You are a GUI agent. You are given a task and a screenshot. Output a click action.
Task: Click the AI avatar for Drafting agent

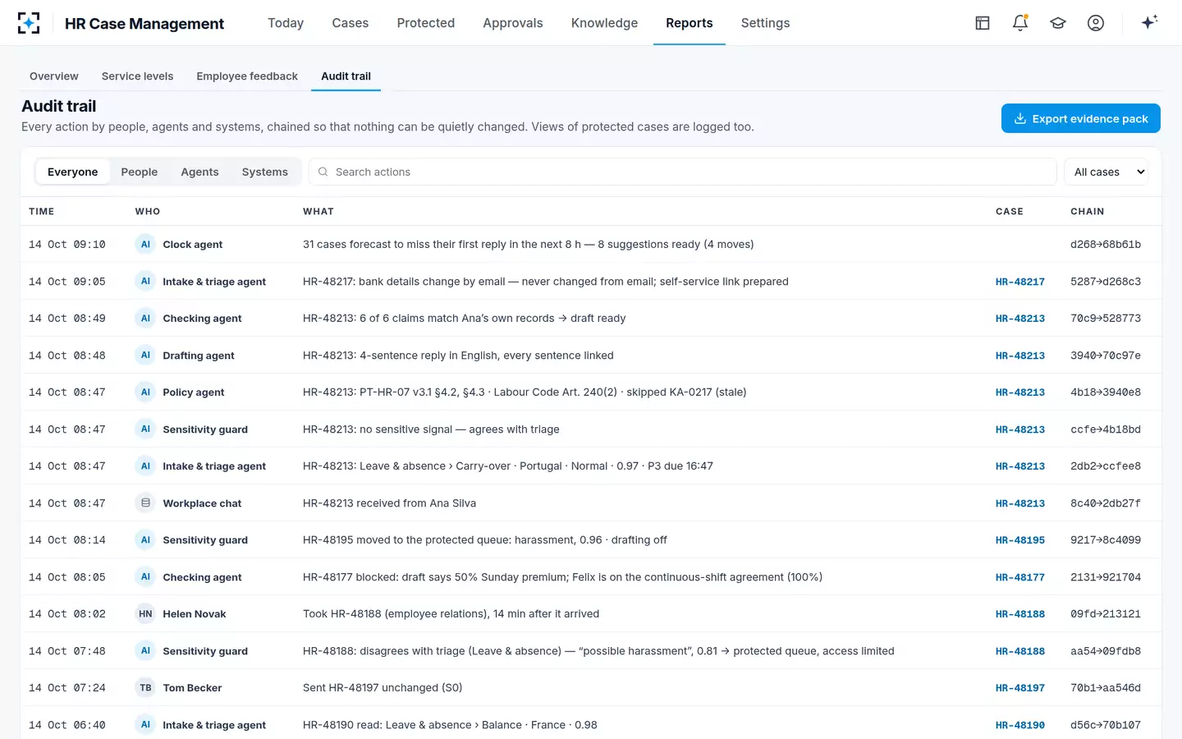(145, 355)
